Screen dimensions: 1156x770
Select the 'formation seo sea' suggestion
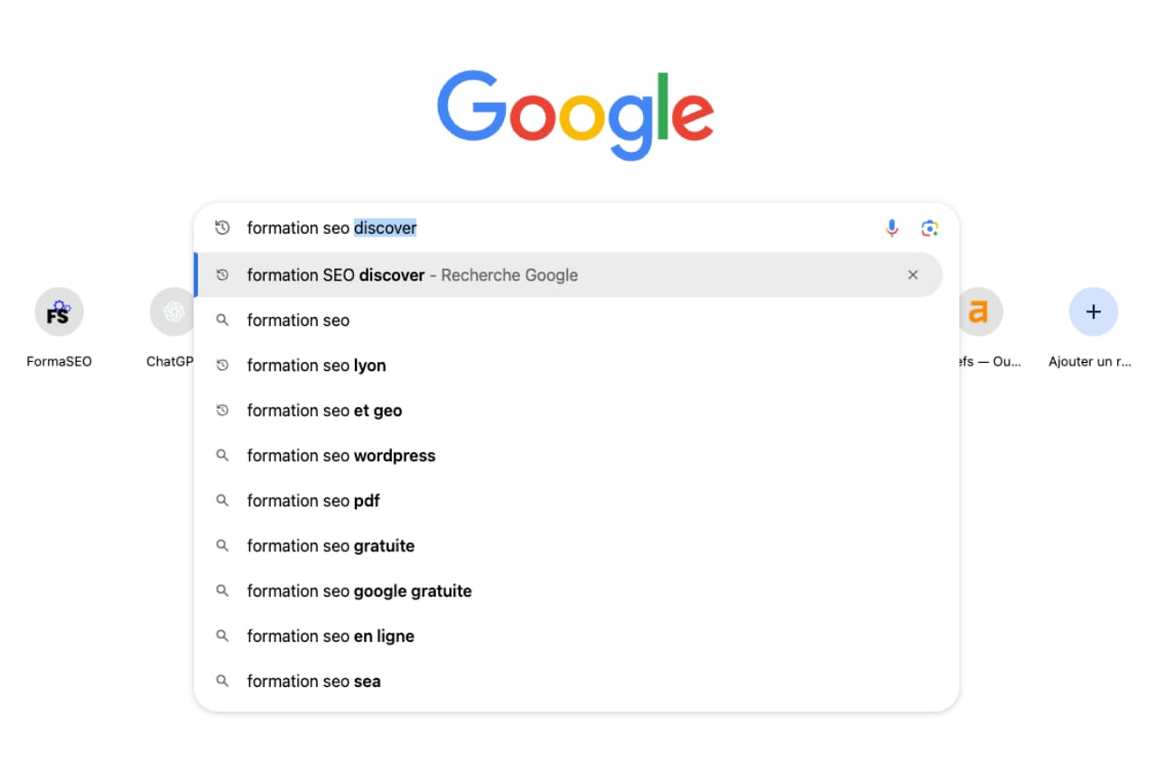[x=313, y=681]
